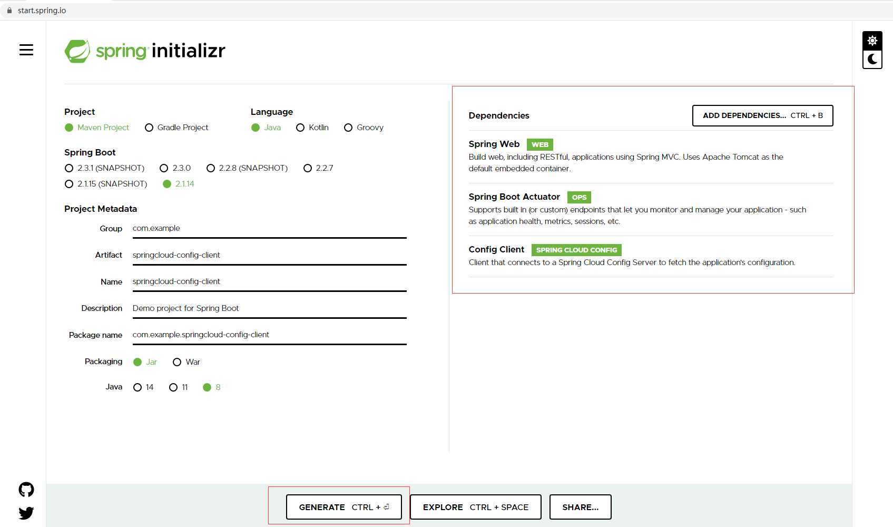Click the OPS tag badge
893x527 pixels.
click(579, 197)
